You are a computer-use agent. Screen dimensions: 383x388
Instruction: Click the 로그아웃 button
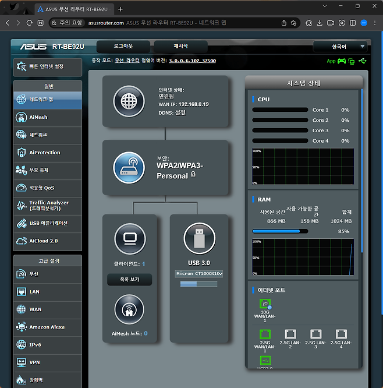pos(123,47)
